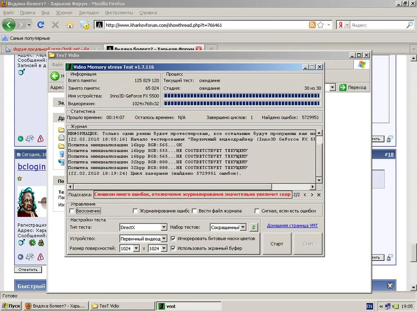Open history dropdown next to forward arrow
The image size is (417, 312).
click(29, 25)
